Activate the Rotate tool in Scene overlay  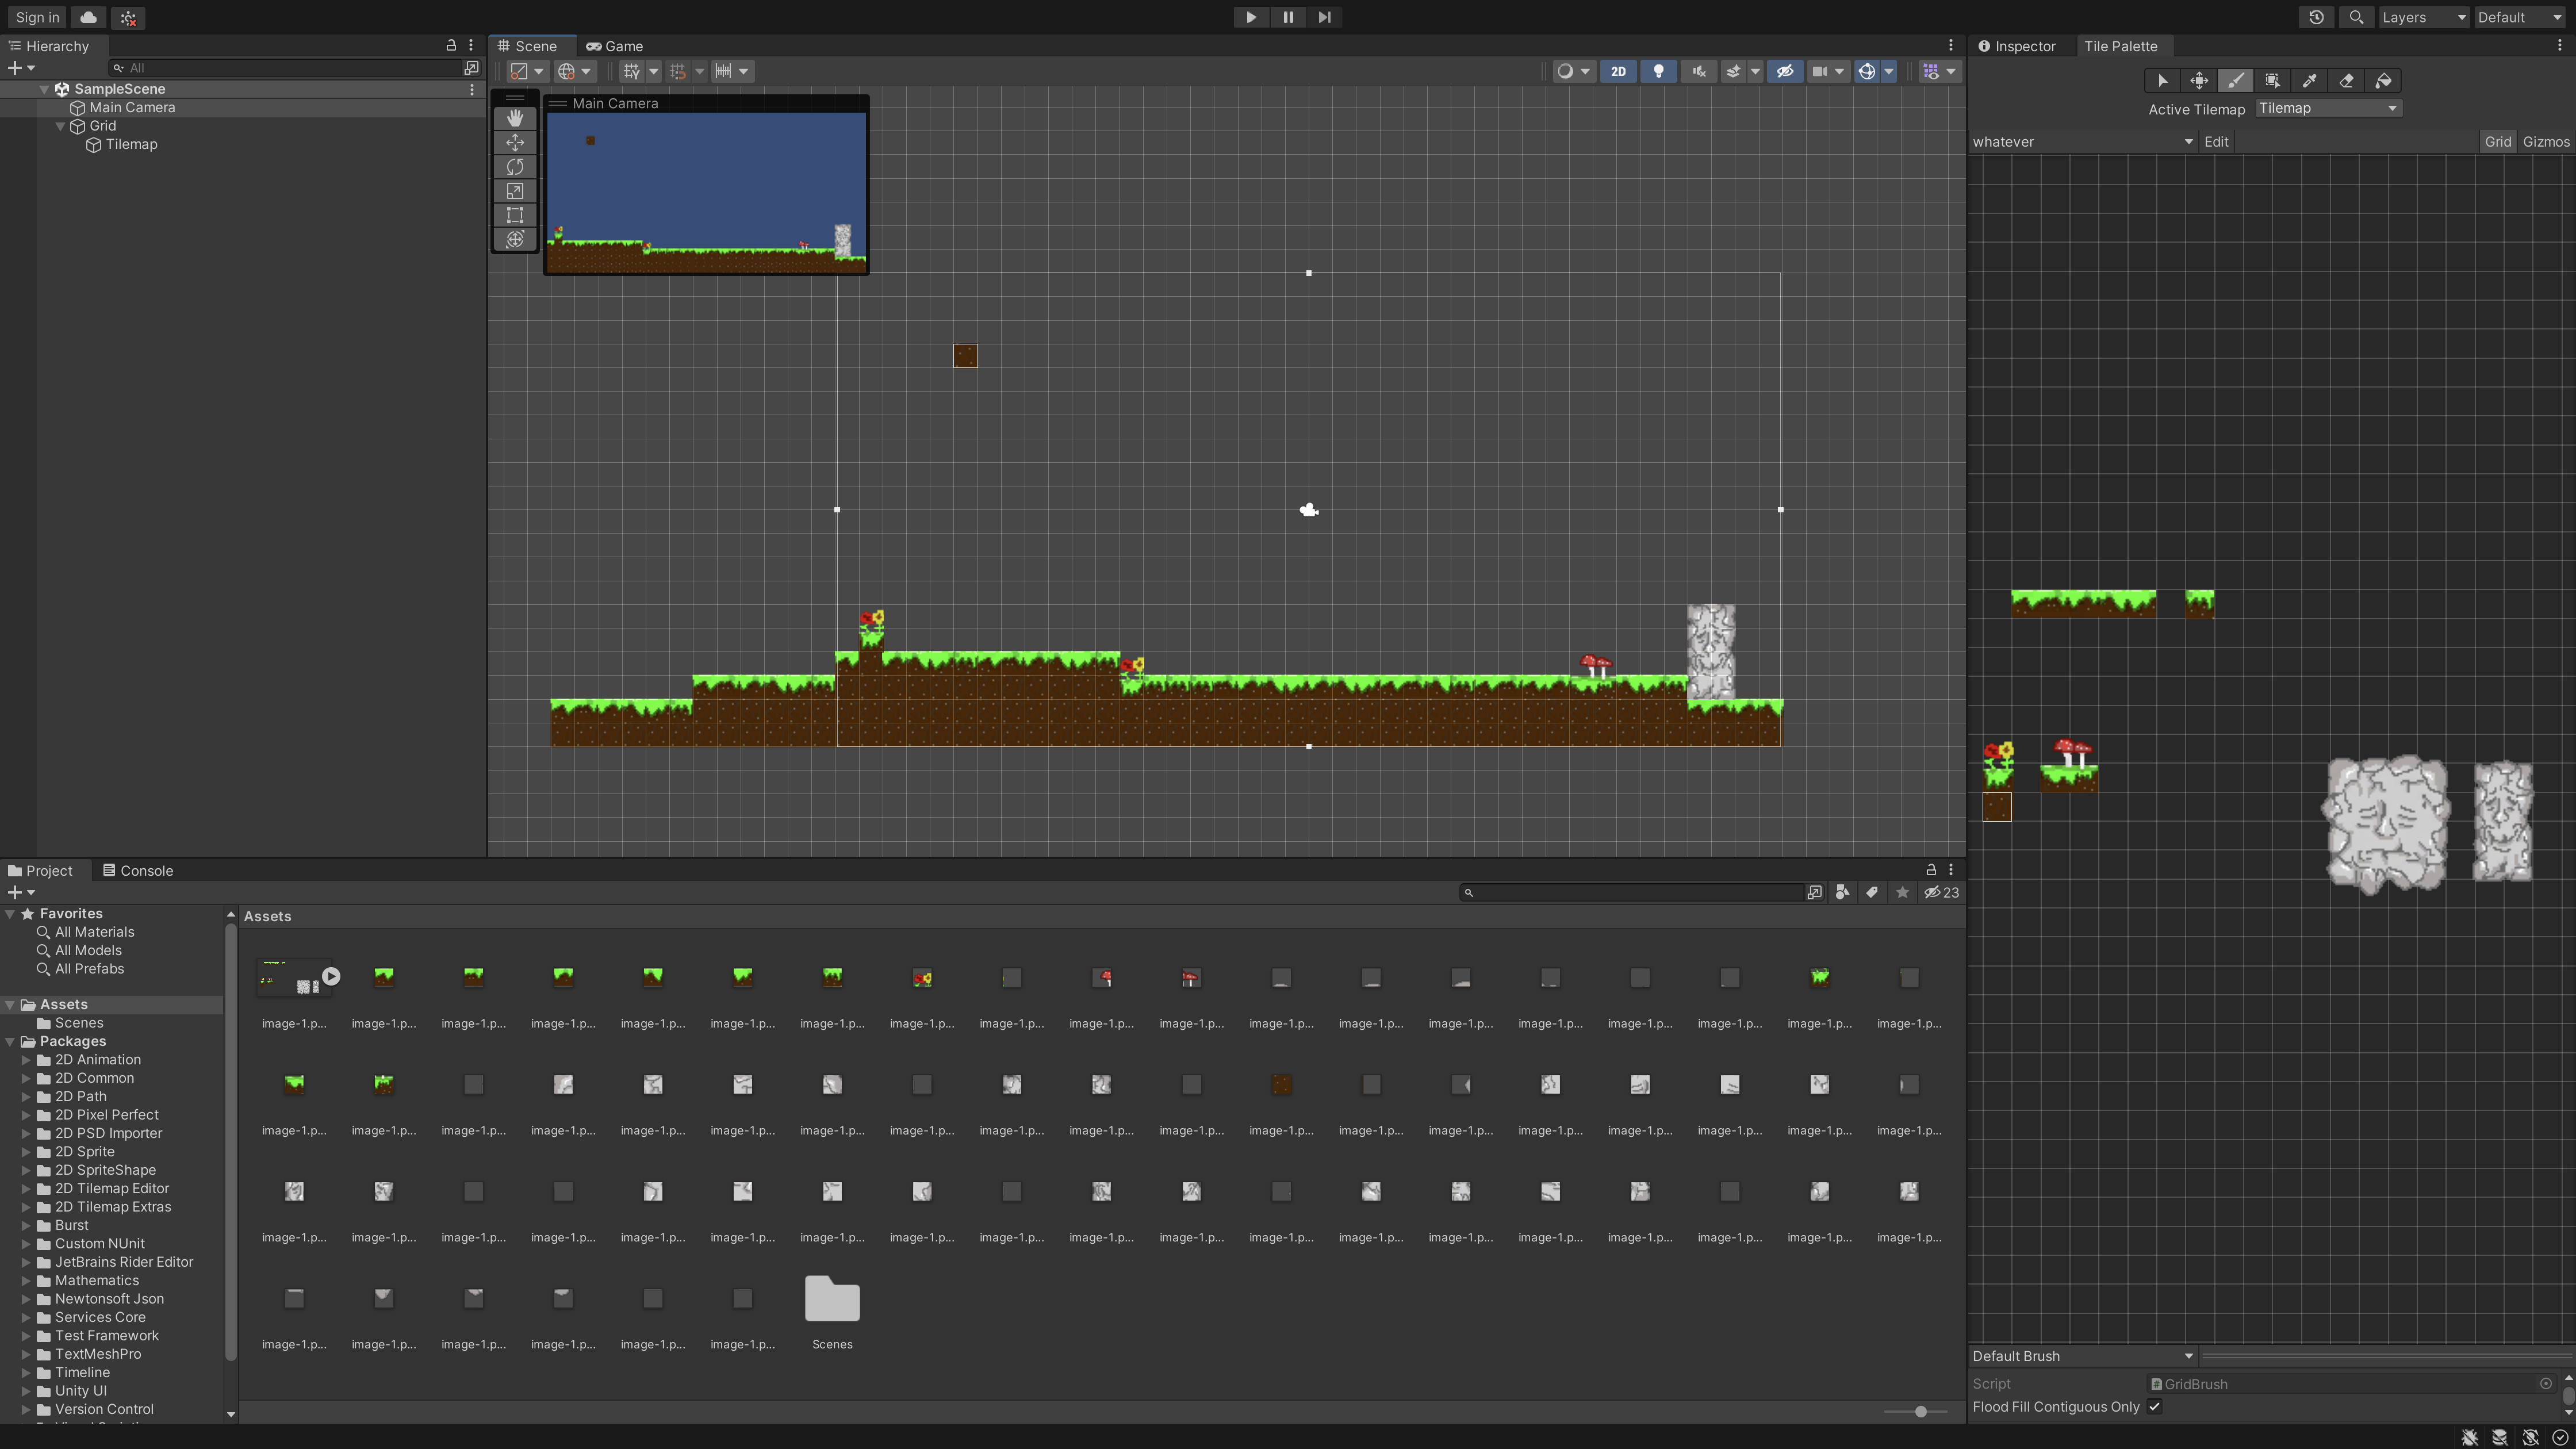click(515, 167)
